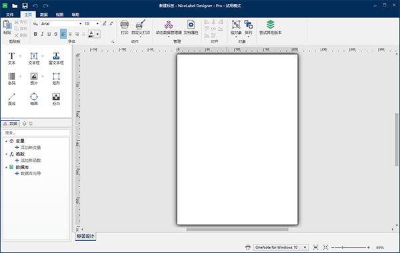Decrease font size with smaller A
The image size is (400, 253).
(111, 24)
